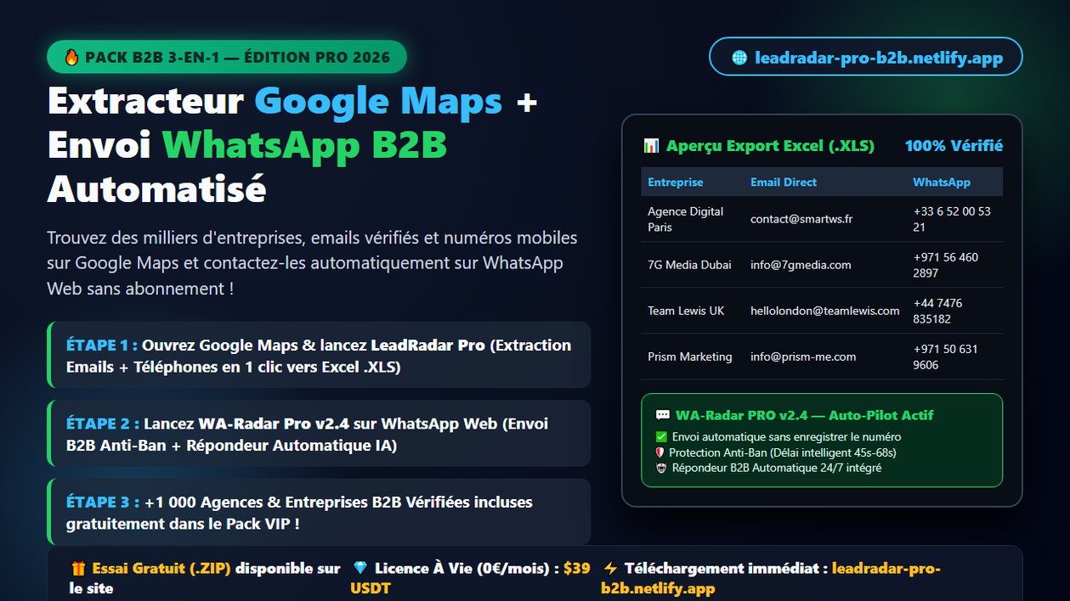Viewport: 1070px width, 601px height.
Task: Select the ÉTAPE 2 WA-Radar Pro step card
Action: pyautogui.click(x=319, y=433)
